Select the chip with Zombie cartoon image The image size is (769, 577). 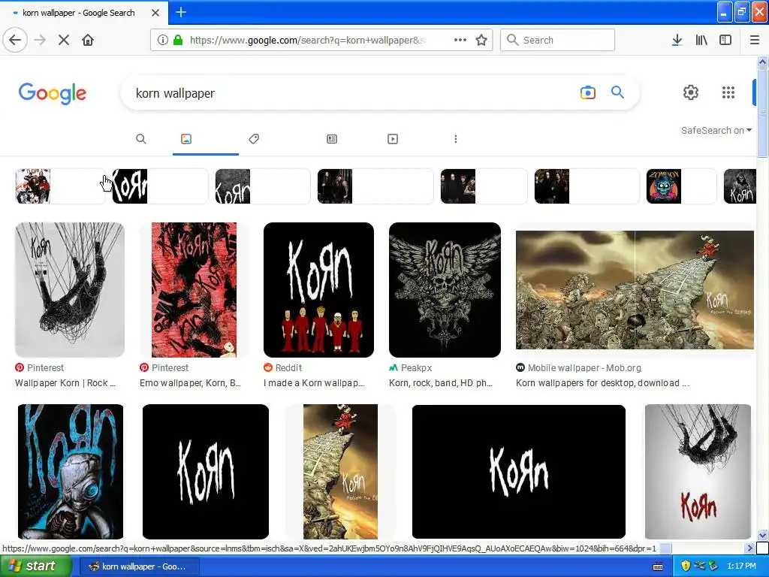coord(682,186)
